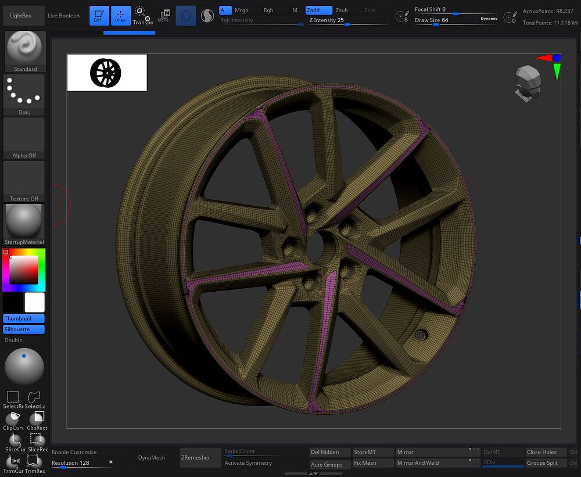581x477 pixels.
Task: Select the ClipCurve brush
Action: [13, 421]
